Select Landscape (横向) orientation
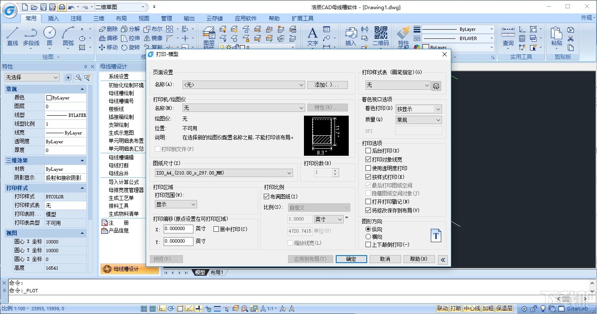 click(368, 237)
